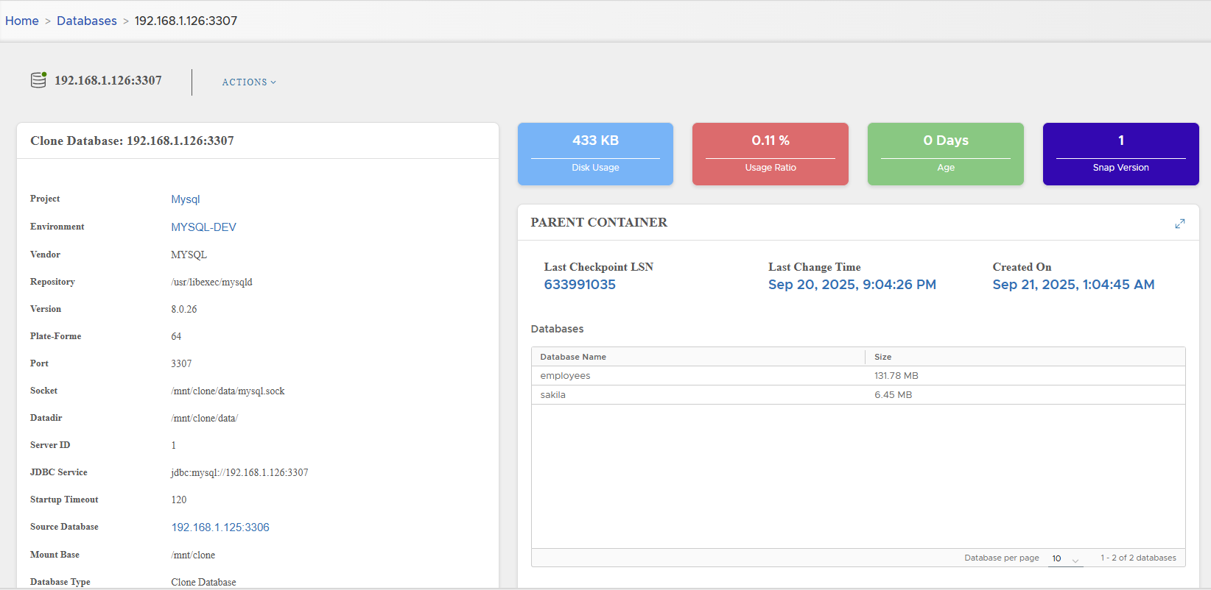Sort by Database Name column header
The image size is (1211, 590).
(x=573, y=357)
